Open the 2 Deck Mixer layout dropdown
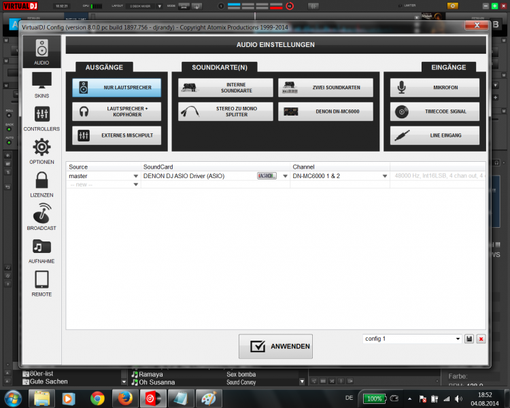 pyautogui.click(x=159, y=6)
